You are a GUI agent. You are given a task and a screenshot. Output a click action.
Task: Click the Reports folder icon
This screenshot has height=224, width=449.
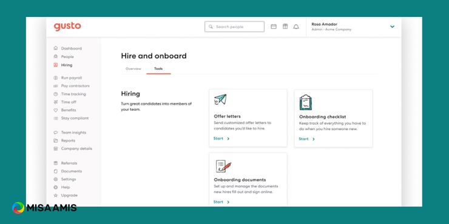pyautogui.click(x=56, y=140)
